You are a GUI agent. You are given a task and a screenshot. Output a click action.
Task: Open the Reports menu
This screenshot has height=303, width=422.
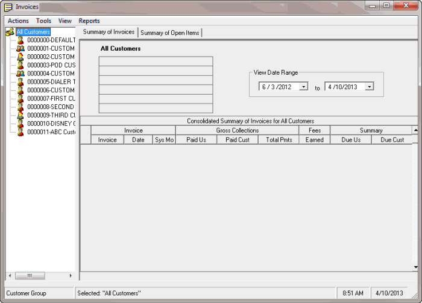(x=89, y=21)
